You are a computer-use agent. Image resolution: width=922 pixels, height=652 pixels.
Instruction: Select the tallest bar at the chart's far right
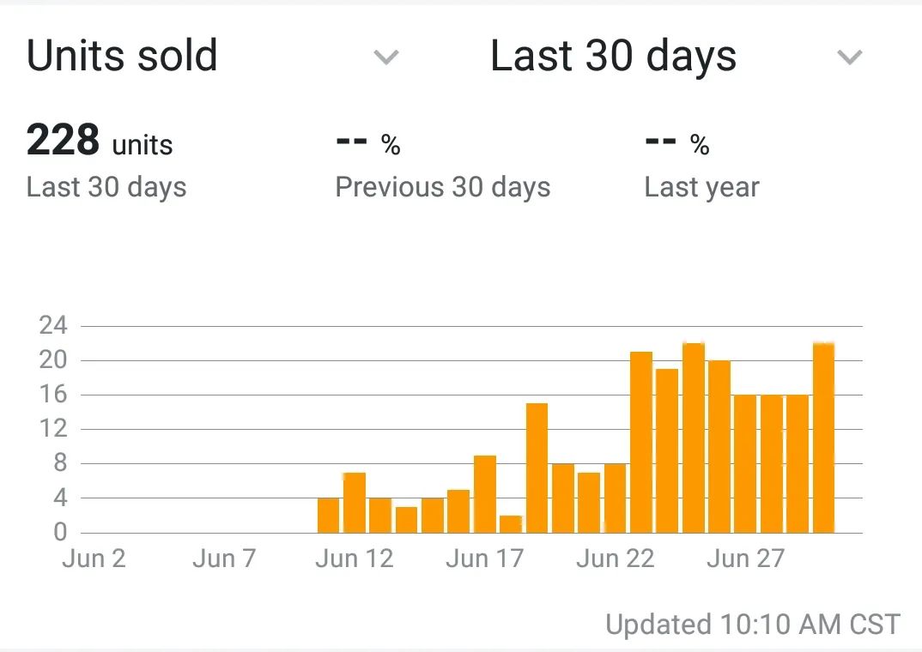click(823, 438)
